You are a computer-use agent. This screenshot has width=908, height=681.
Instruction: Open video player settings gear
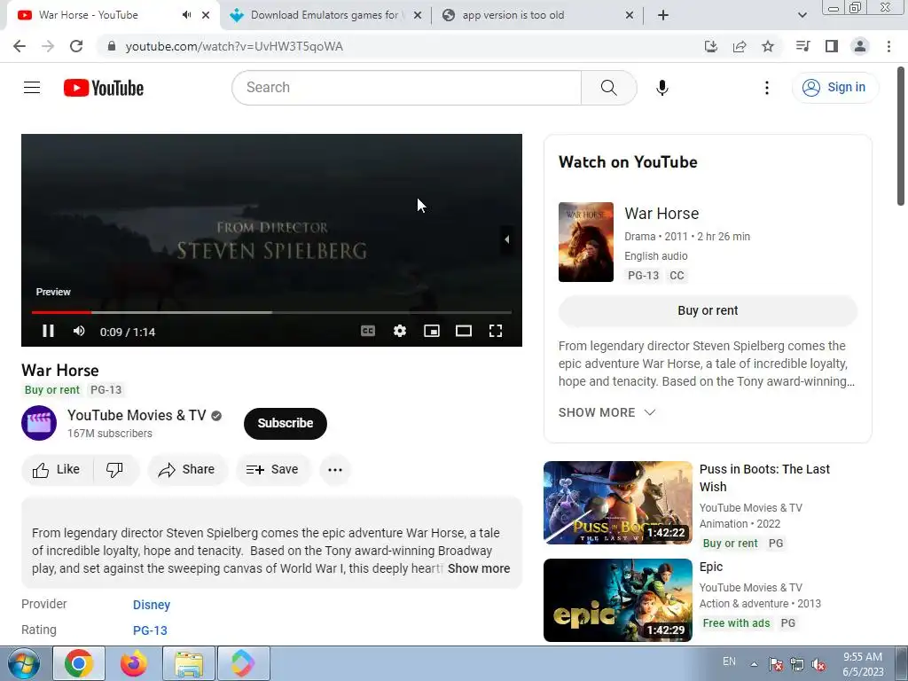[x=400, y=331]
